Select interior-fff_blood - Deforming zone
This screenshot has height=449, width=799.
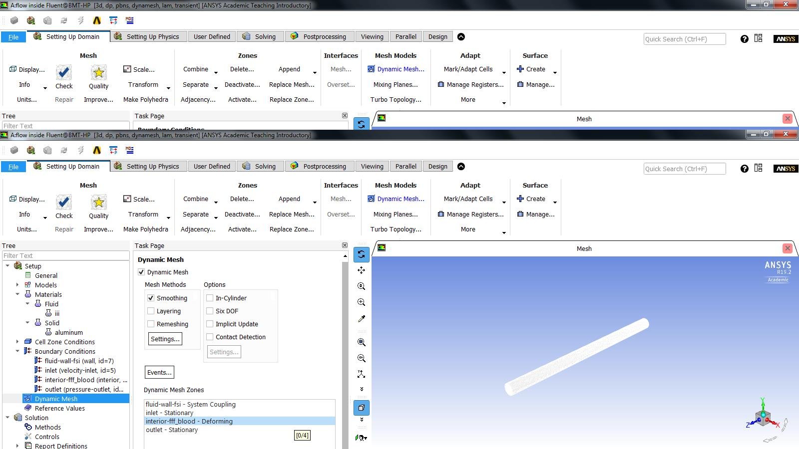tap(240, 421)
